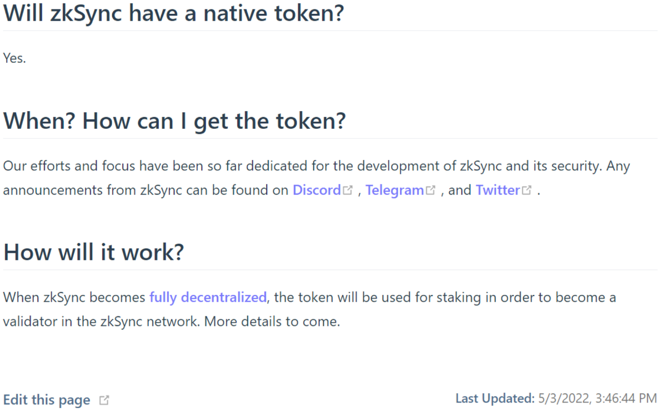The height and width of the screenshot is (412, 661).
Task: Click the external-link icon beside Twitter
Action: coord(527,190)
